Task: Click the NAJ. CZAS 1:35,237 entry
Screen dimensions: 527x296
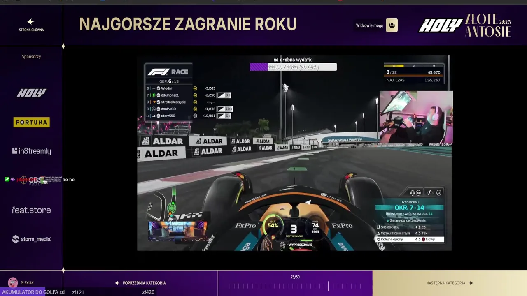Action: point(413,80)
